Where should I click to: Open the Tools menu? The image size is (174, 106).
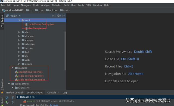(x=81, y=5)
